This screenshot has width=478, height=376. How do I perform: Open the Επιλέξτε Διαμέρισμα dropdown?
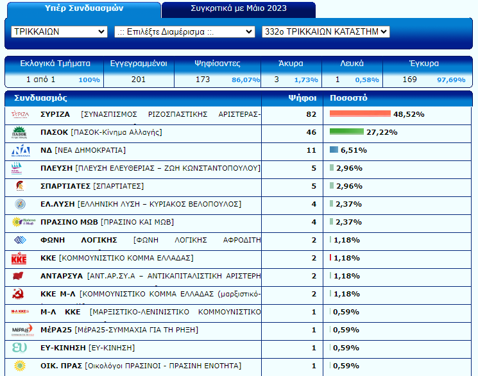[x=185, y=31]
